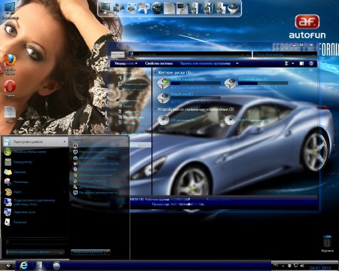The image size is (339, 271).
Task: Toggle the preview pane button in Explorer toolbar
Action: [x=301, y=63]
